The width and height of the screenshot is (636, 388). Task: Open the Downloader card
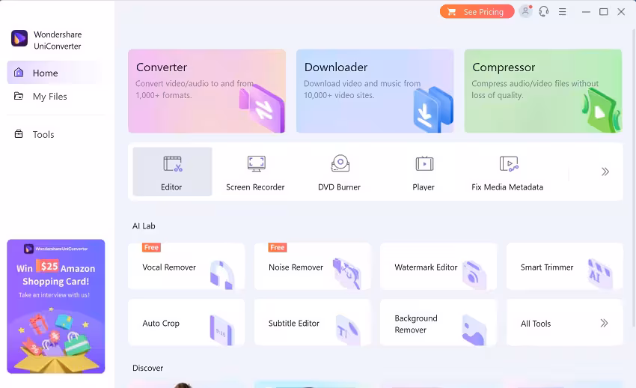point(375,91)
